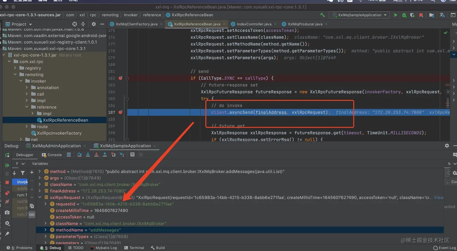Open the XxlMqSampleApplication run configuration dropdown

pyautogui.click(x=360, y=15)
